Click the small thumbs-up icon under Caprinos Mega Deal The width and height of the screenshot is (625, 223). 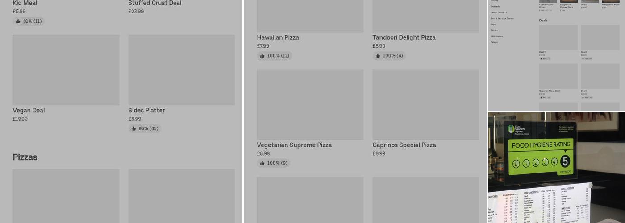(x=541, y=97)
